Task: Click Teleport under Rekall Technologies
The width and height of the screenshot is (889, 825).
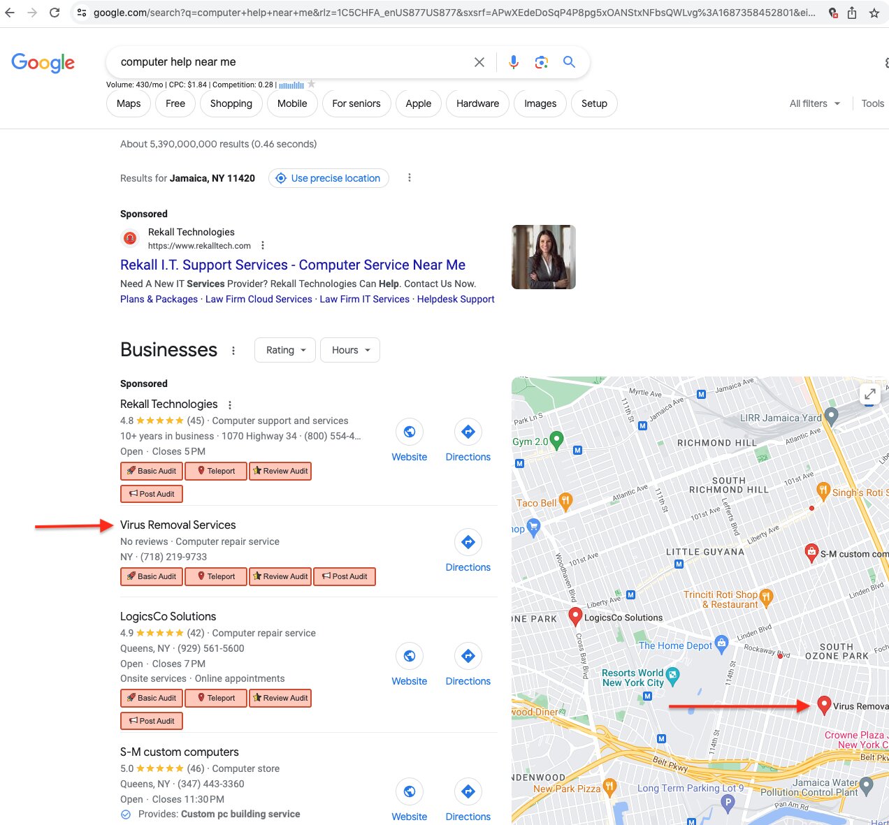Action: pos(216,471)
